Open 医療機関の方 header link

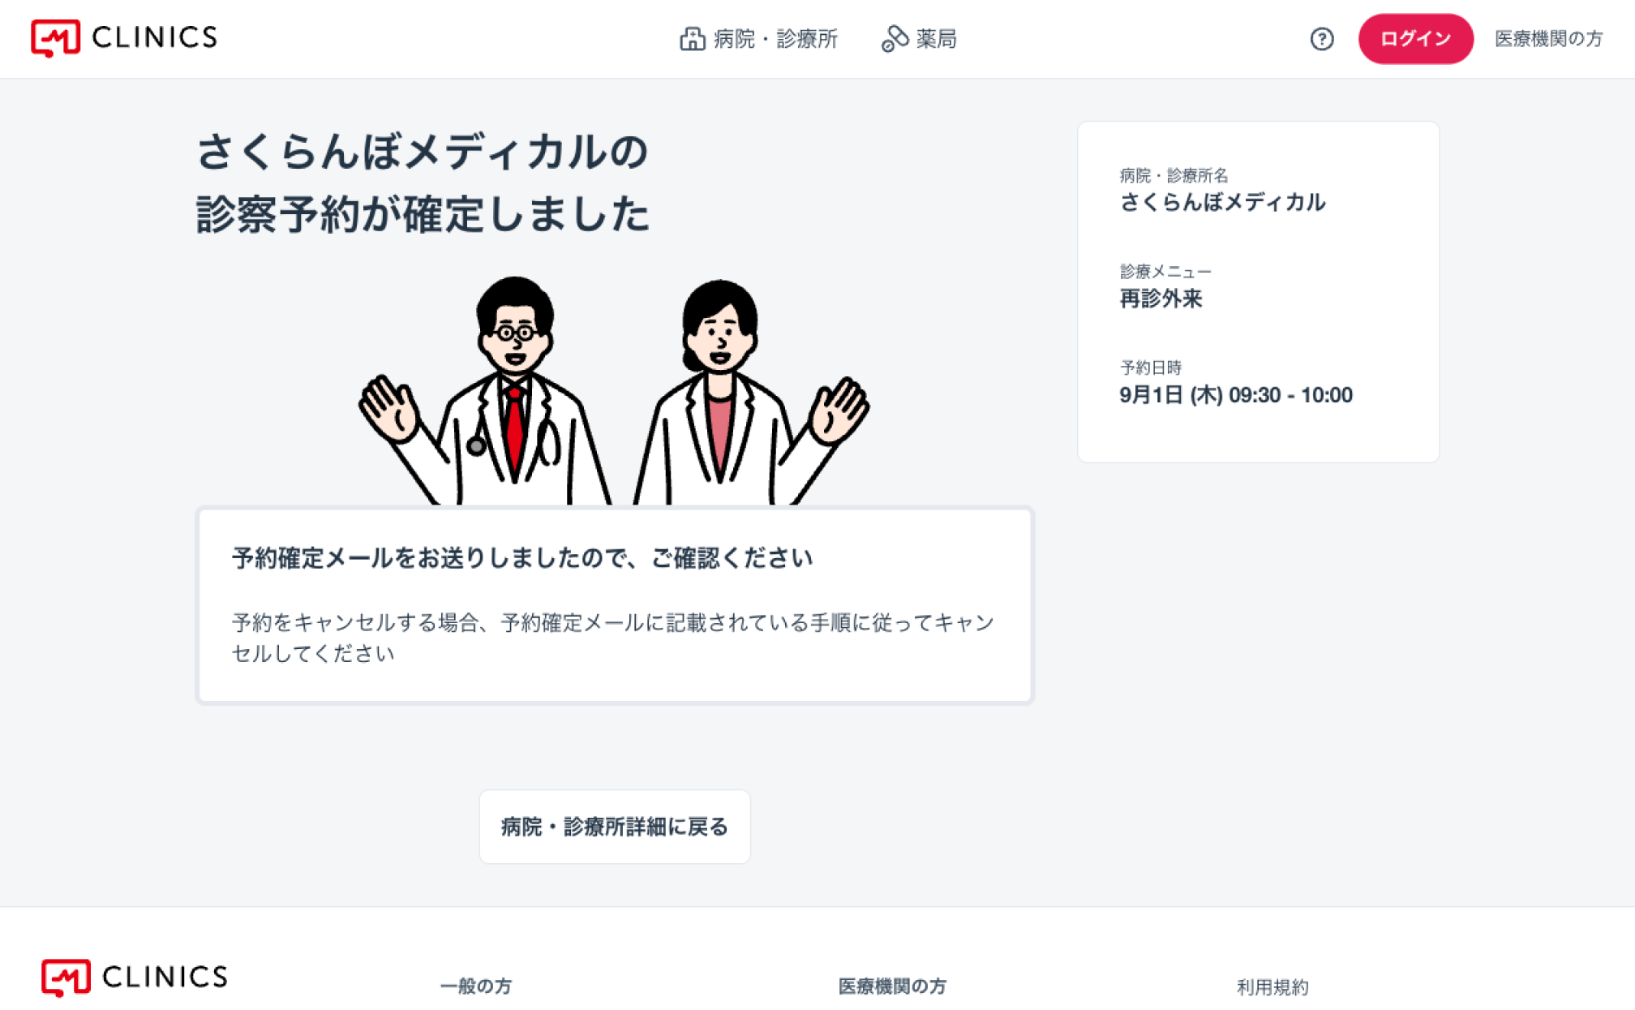(1548, 39)
